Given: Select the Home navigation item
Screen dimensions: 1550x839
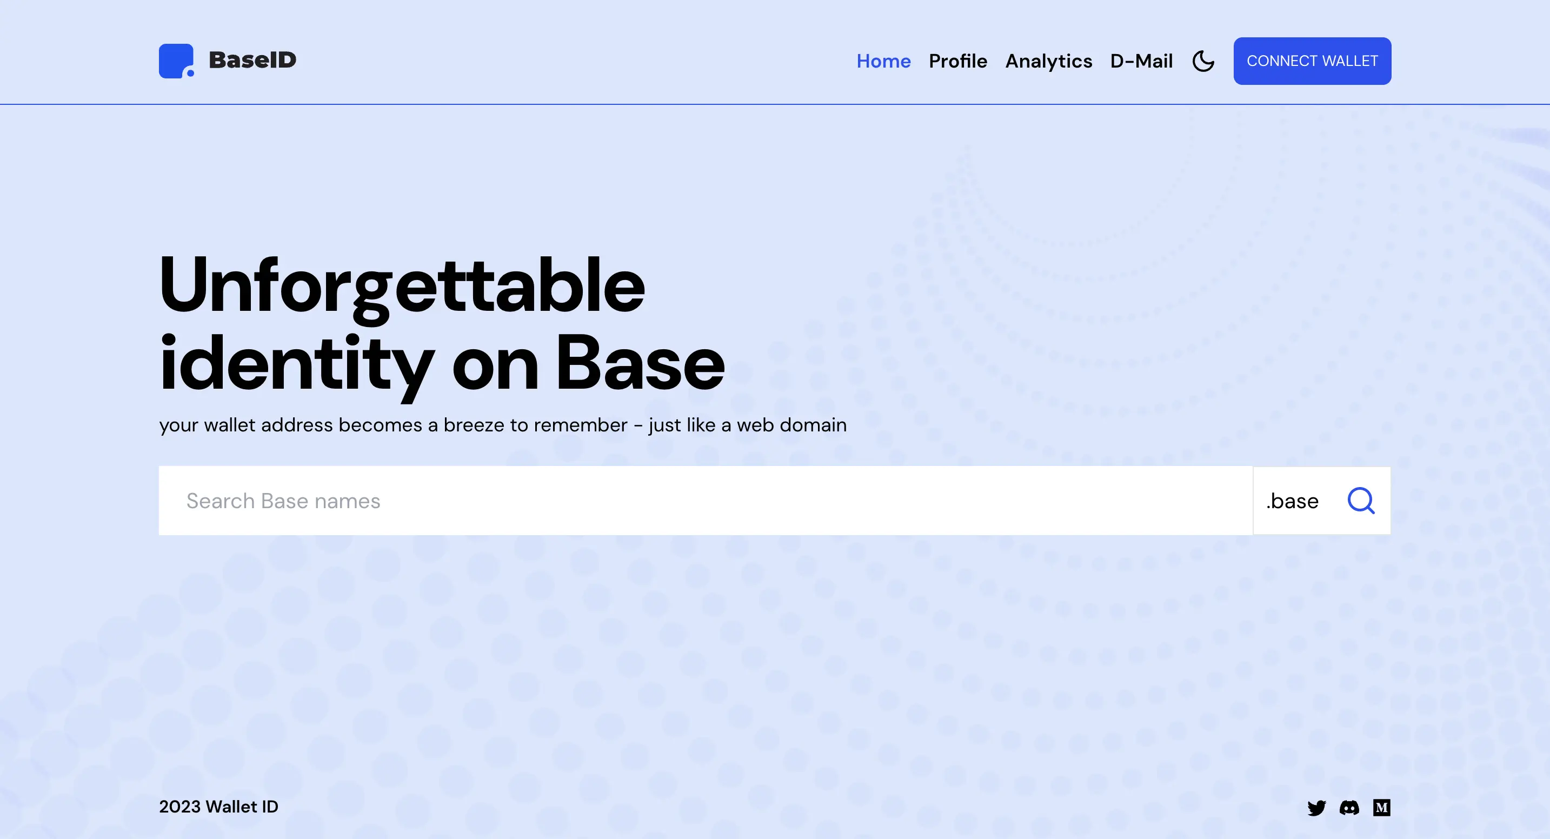Looking at the screenshot, I should tap(883, 61).
